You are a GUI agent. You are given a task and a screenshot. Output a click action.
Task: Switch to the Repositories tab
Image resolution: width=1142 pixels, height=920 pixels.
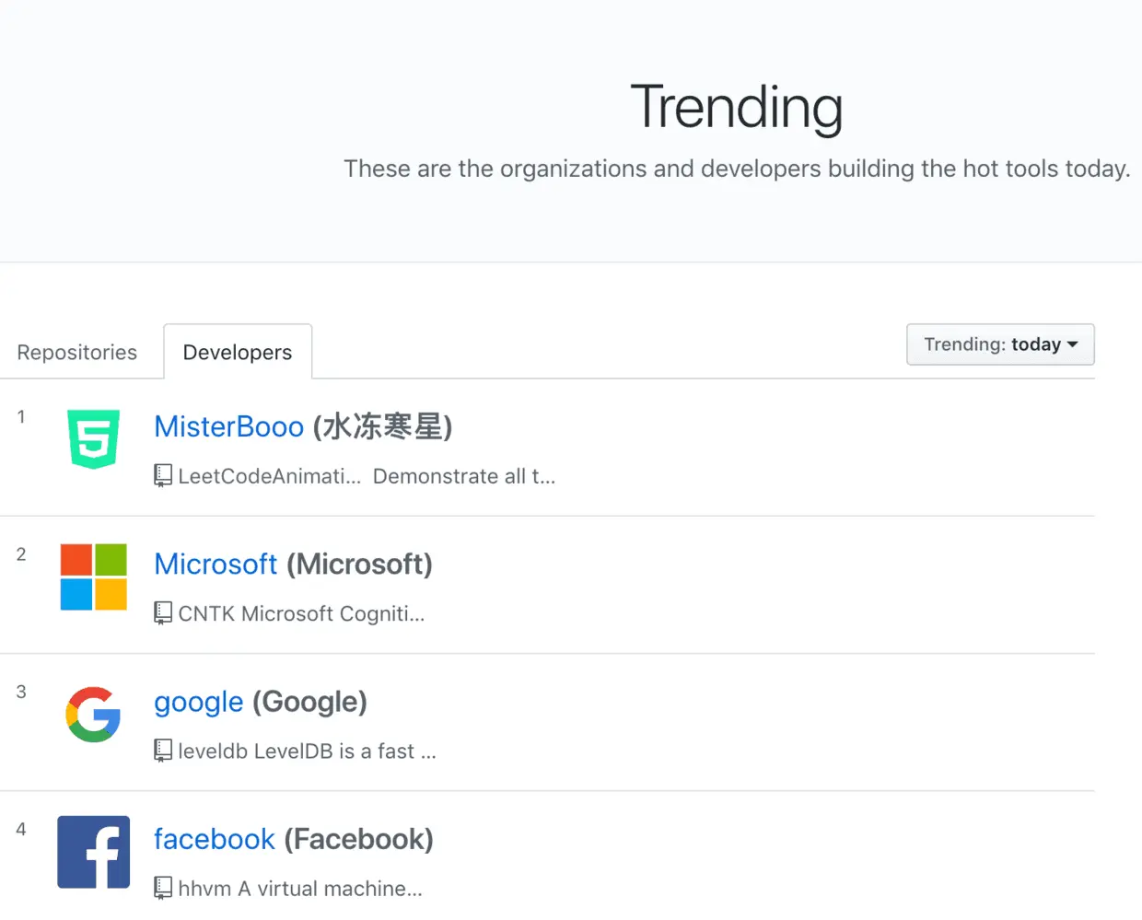(x=76, y=352)
